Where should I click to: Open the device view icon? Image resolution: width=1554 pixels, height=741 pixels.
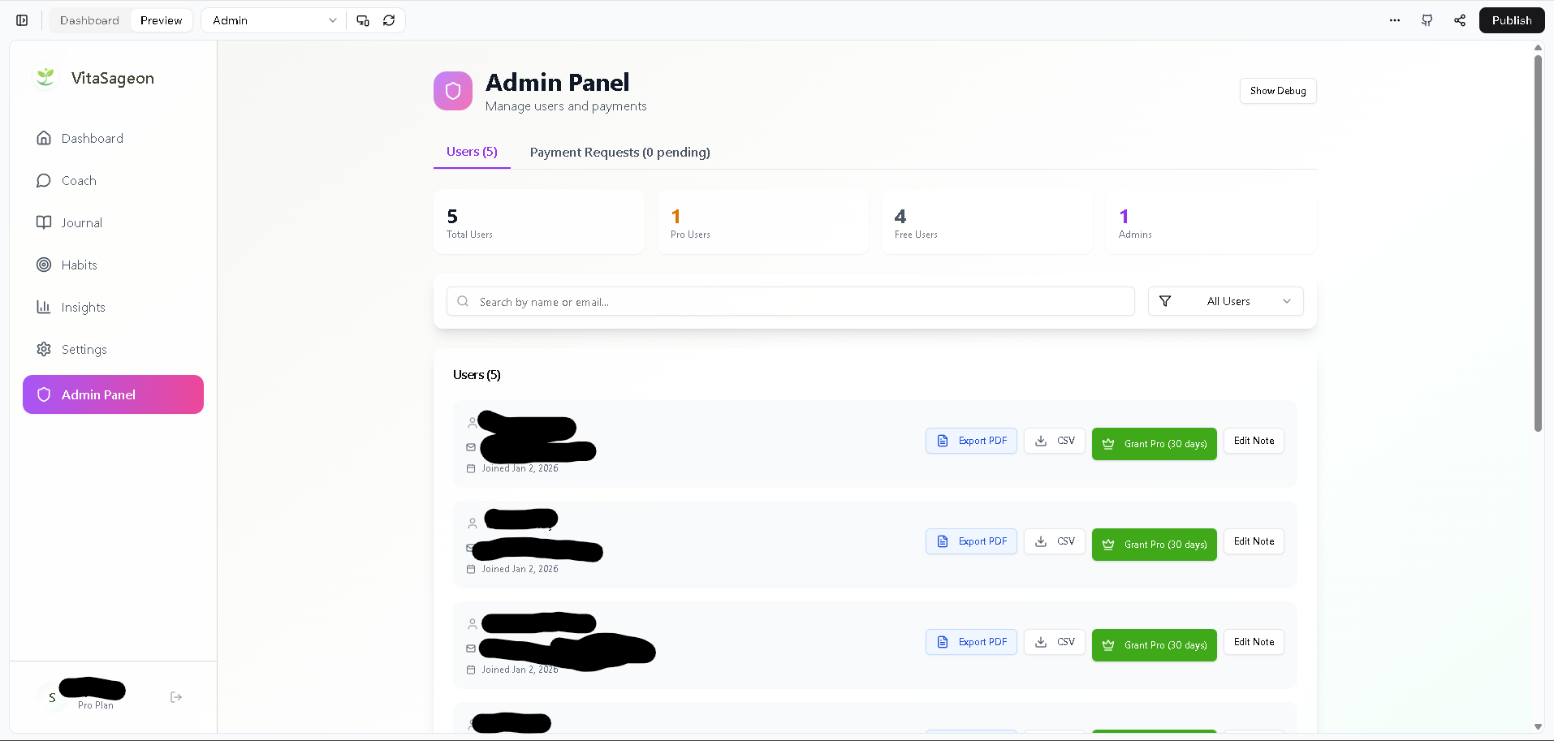click(x=363, y=20)
